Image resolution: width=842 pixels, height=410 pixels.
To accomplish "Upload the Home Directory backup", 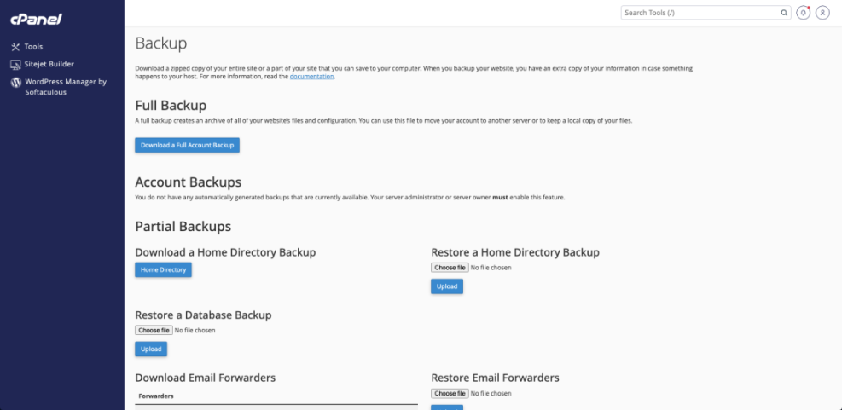I will pos(447,286).
